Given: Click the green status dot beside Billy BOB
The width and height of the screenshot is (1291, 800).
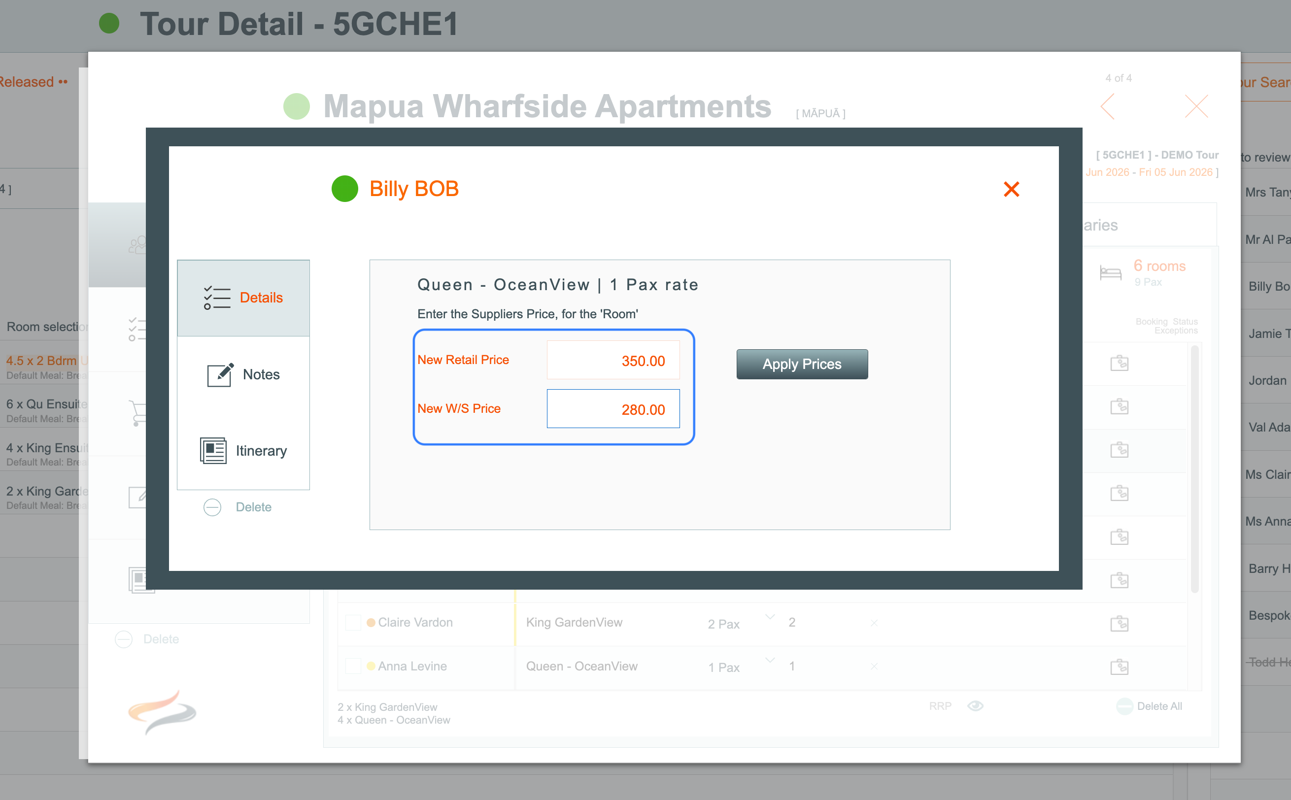Looking at the screenshot, I should (345, 189).
